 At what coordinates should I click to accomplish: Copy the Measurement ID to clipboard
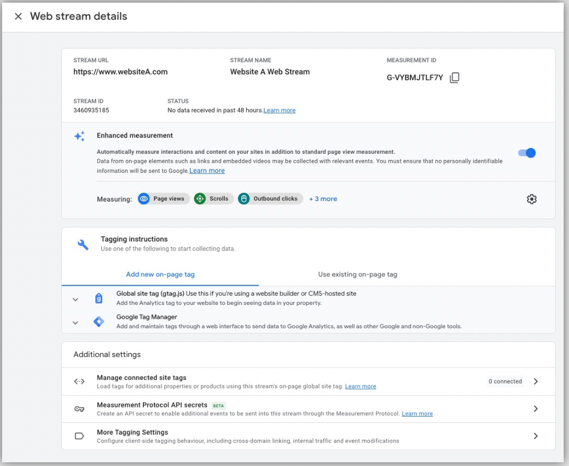point(454,78)
